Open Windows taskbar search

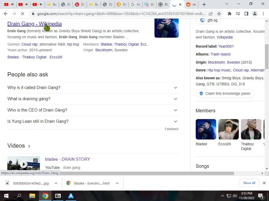19,196
